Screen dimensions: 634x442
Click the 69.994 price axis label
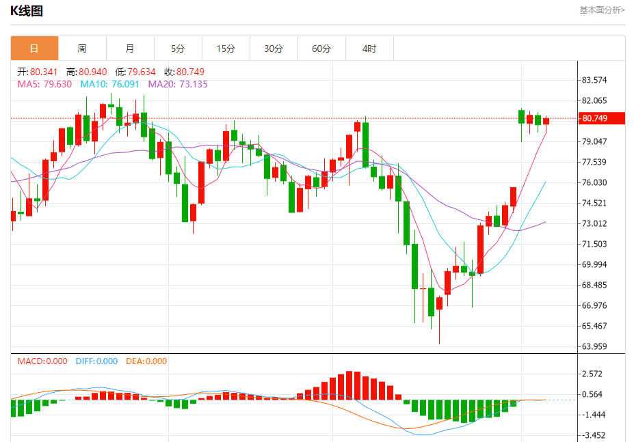click(594, 264)
